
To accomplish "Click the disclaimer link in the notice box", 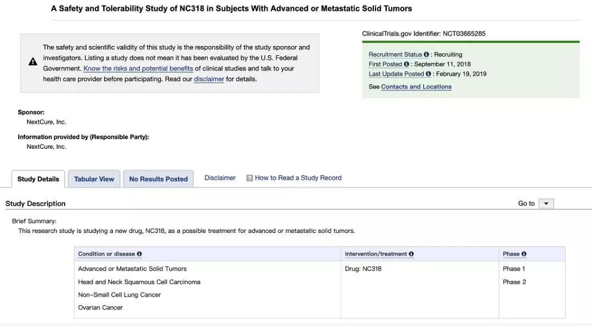I will coord(209,79).
